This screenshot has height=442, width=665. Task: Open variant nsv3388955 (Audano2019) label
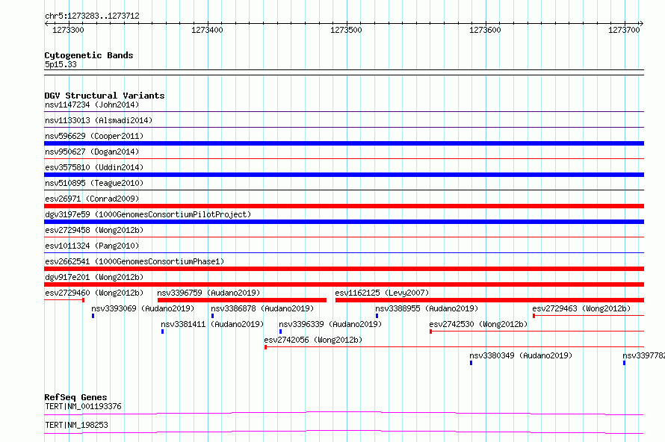(427, 308)
